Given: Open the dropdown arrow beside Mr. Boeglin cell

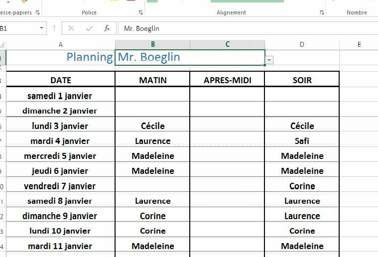Looking at the screenshot, I should pos(269,60).
